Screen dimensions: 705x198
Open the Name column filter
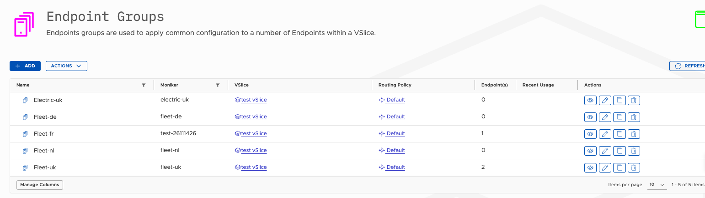click(144, 85)
